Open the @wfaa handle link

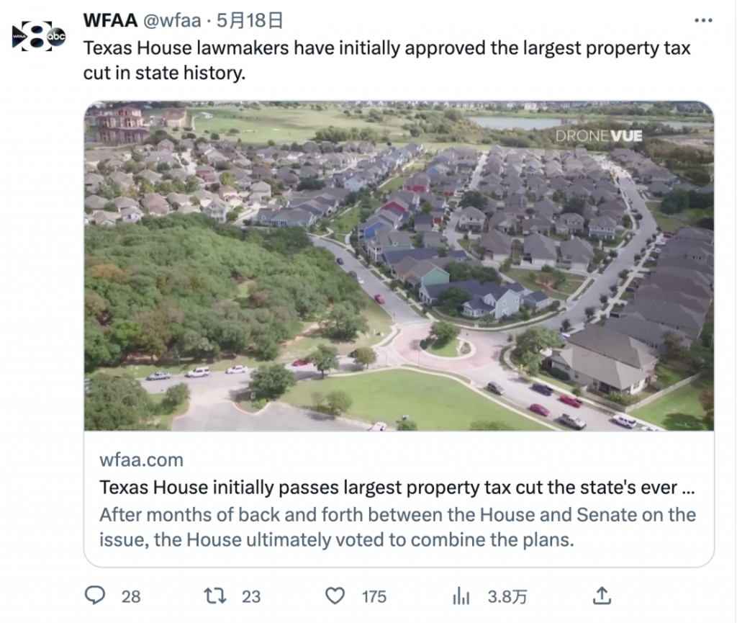pyautogui.click(x=171, y=21)
